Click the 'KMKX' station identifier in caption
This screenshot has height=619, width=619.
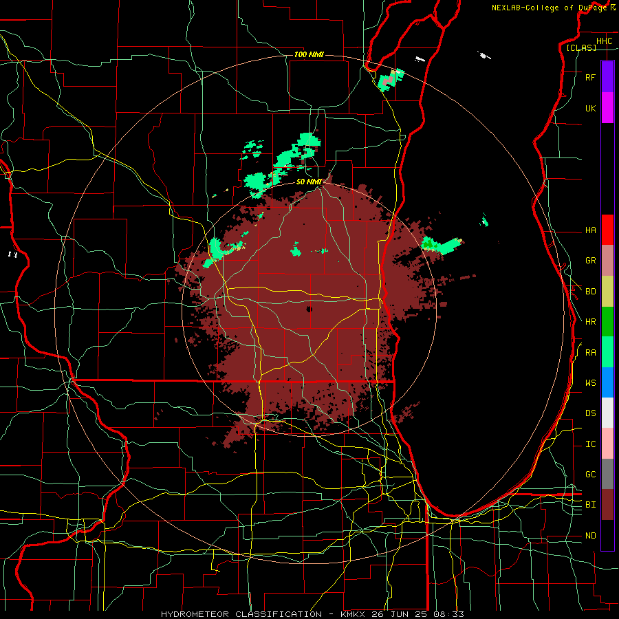coord(353,614)
